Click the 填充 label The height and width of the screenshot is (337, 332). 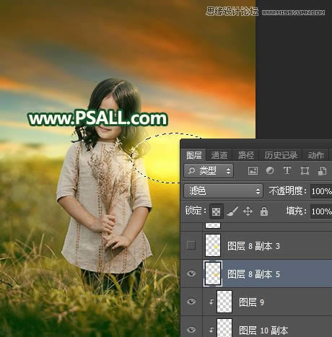click(296, 211)
